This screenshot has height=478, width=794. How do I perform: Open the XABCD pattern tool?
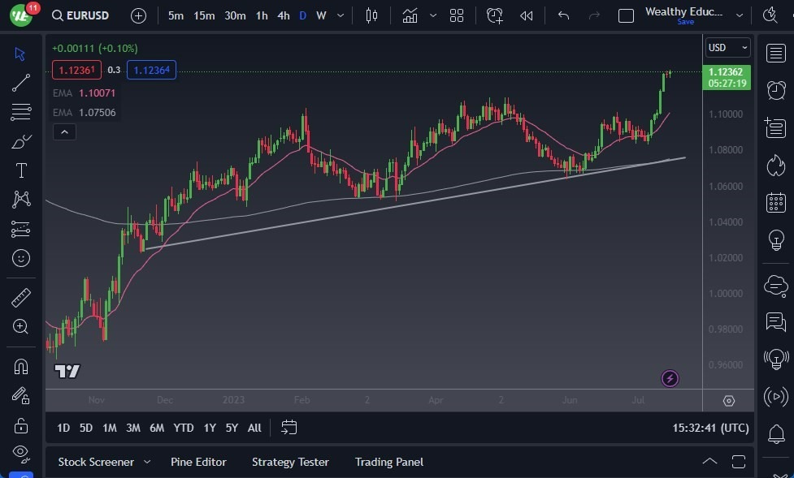pyautogui.click(x=20, y=199)
